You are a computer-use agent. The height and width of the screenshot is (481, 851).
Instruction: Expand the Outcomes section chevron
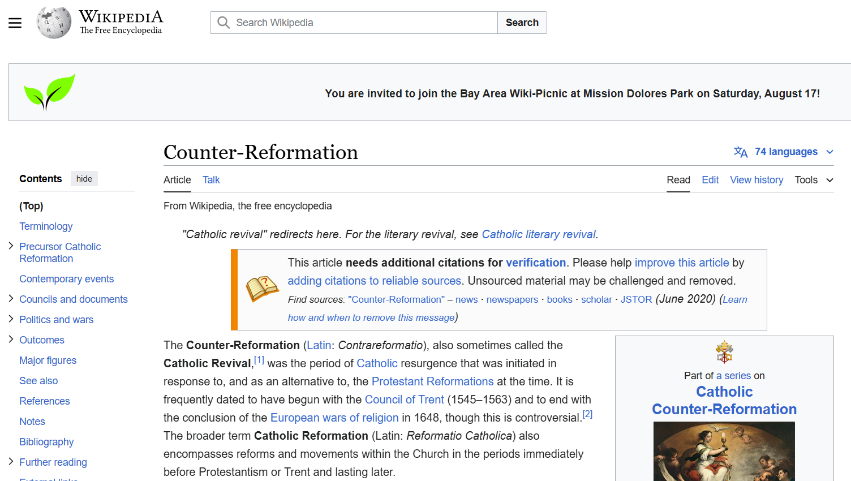point(11,339)
